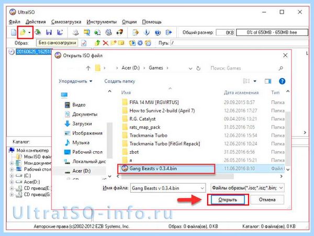Click the New folder icon in image toolbar
Screen dimensions: 314x236
(114, 42)
